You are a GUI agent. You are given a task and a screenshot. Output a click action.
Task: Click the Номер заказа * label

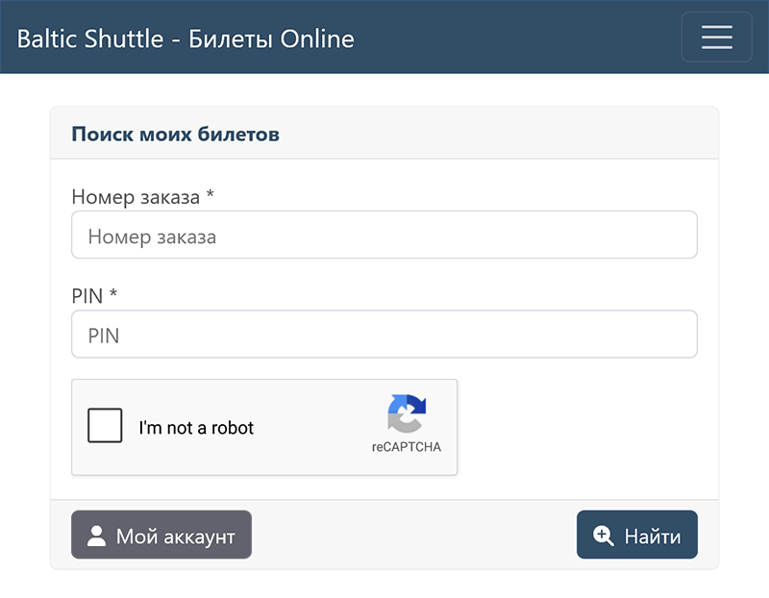click(x=142, y=197)
